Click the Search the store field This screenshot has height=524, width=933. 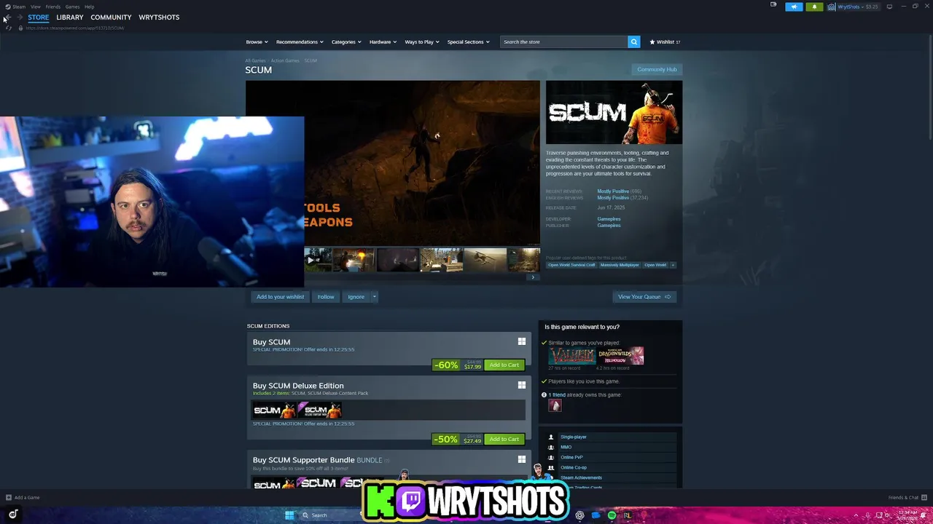pyautogui.click(x=564, y=41)
